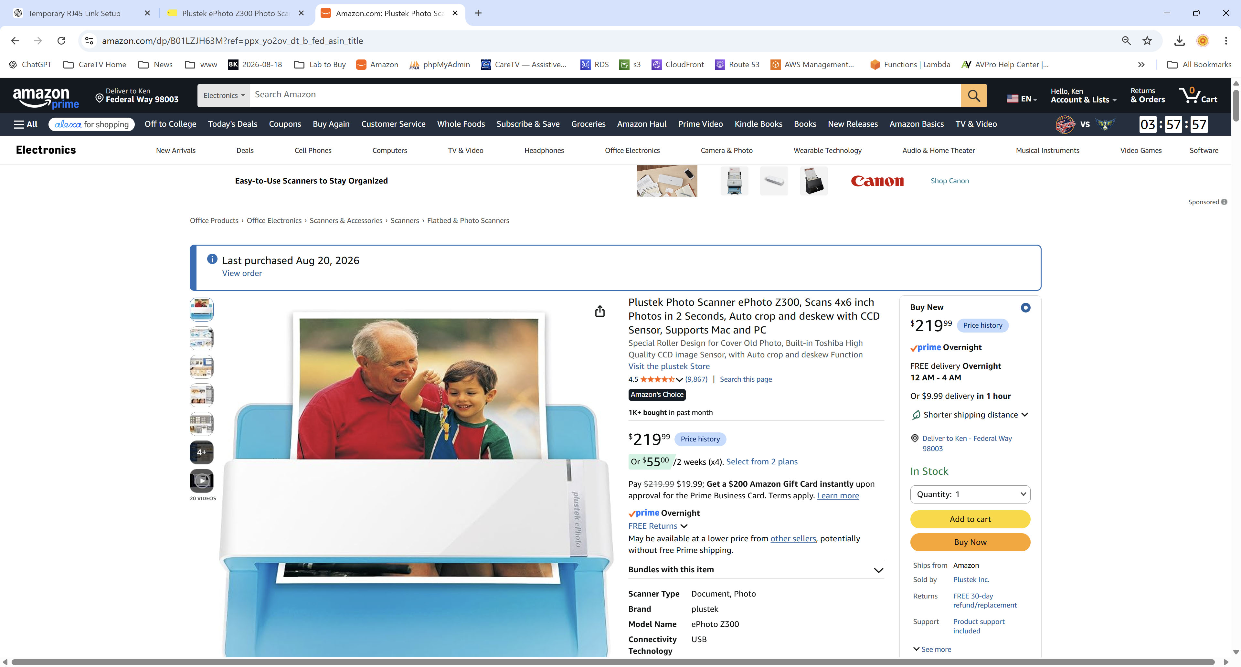
Task: Open the ChatGPT bookmark
Action: point(30,65)
